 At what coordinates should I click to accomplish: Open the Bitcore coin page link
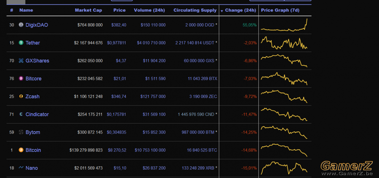pyautogui.click(x=33, y=78)
